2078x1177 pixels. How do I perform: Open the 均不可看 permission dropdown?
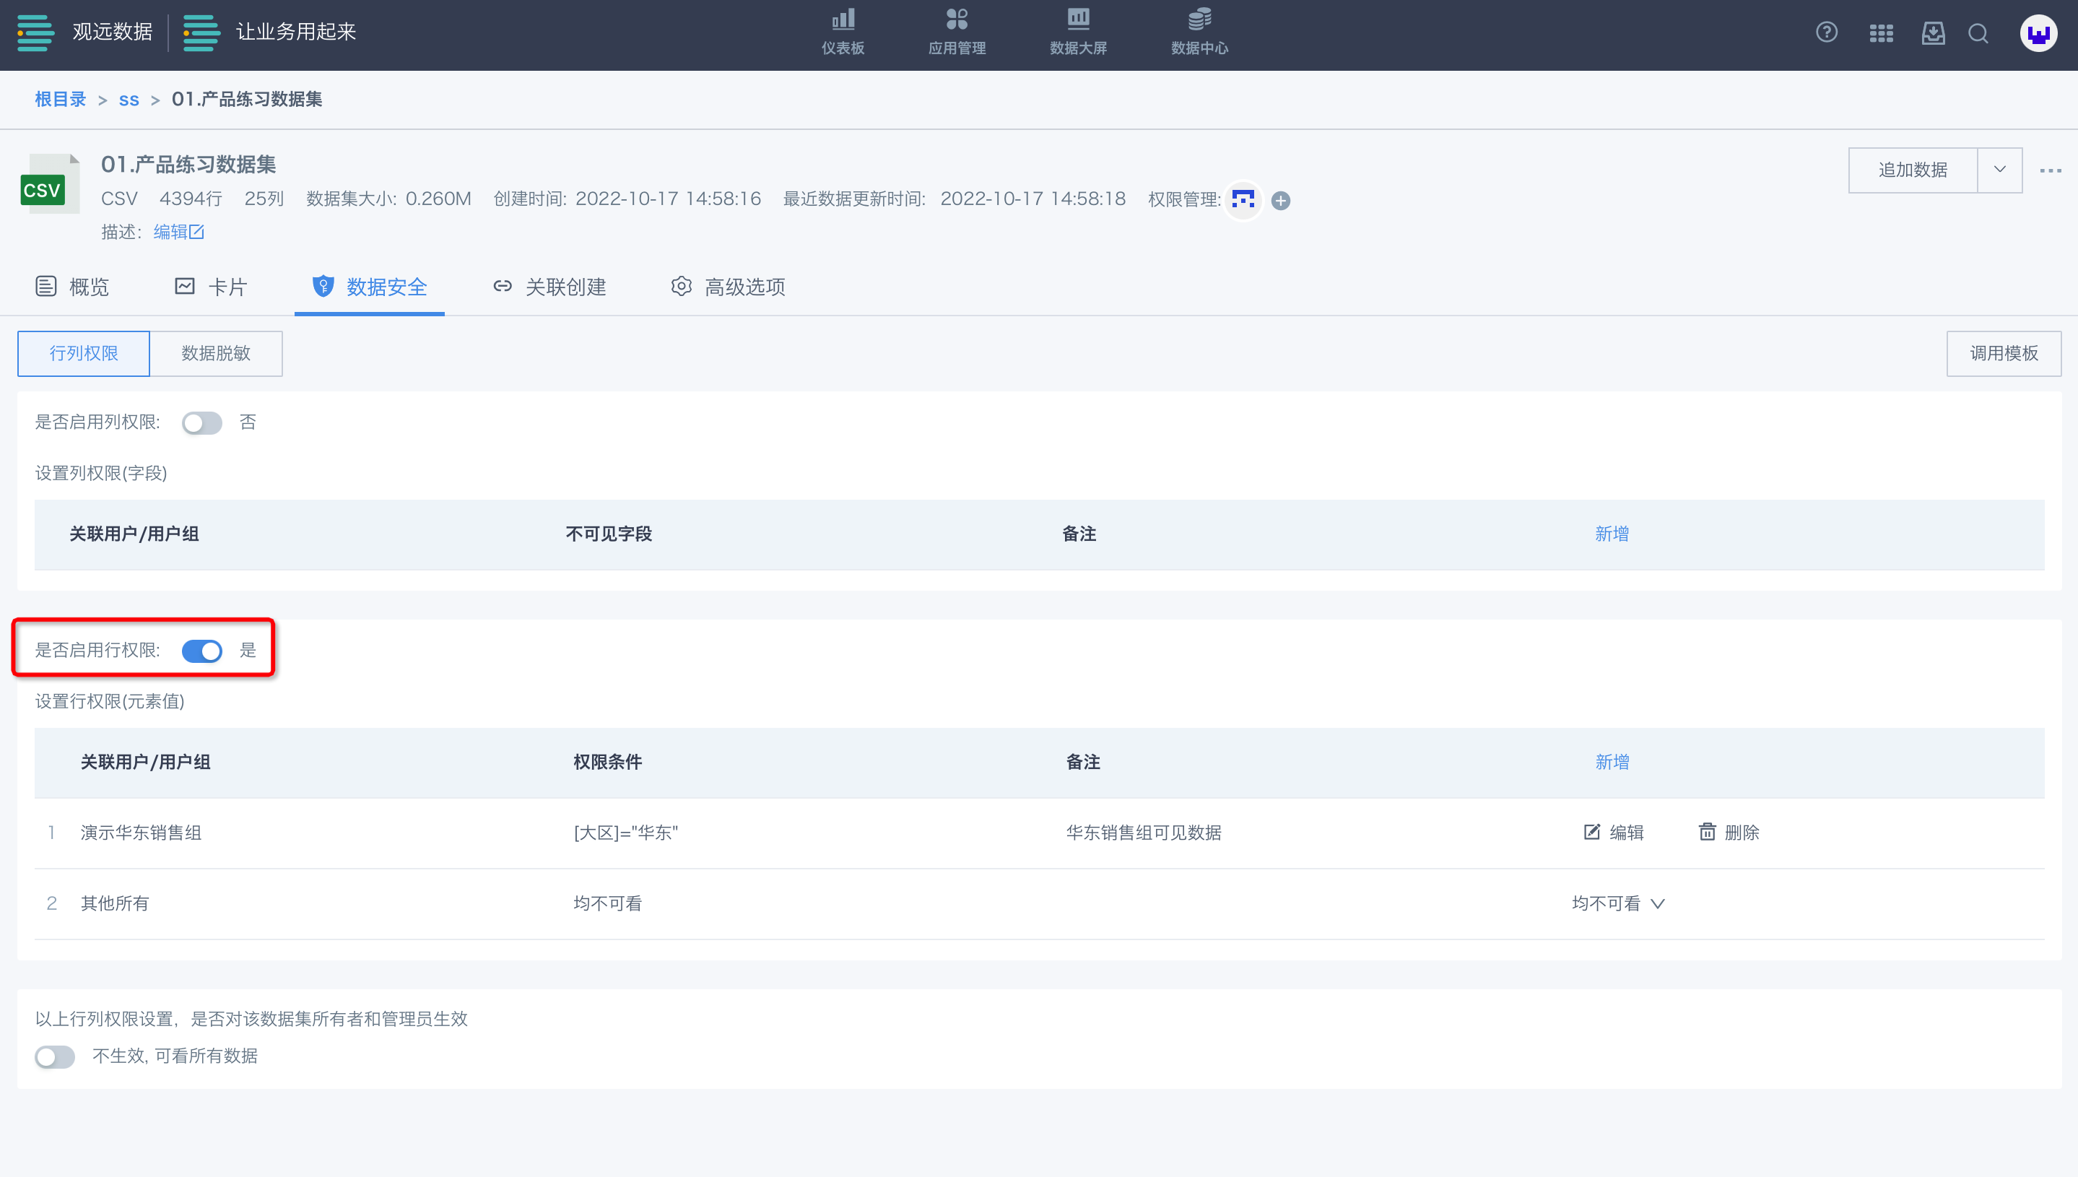(1617, 903)
